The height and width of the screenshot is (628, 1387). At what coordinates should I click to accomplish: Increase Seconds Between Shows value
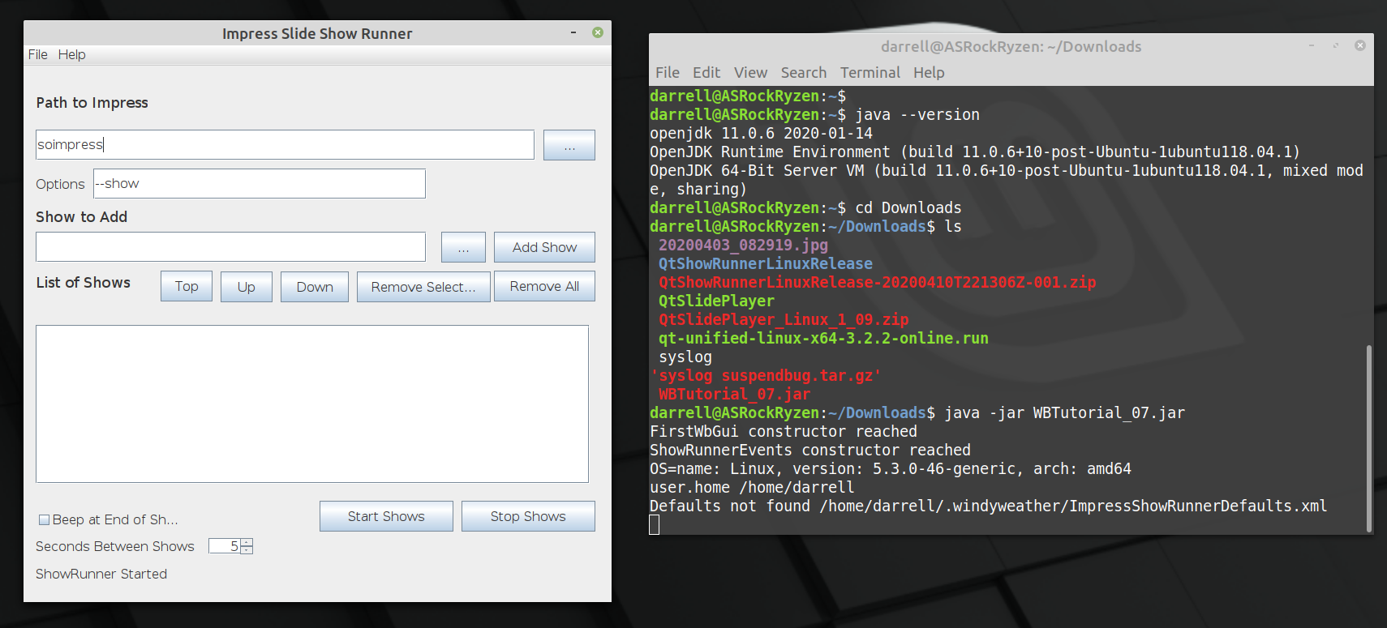[x=247, y=542]
